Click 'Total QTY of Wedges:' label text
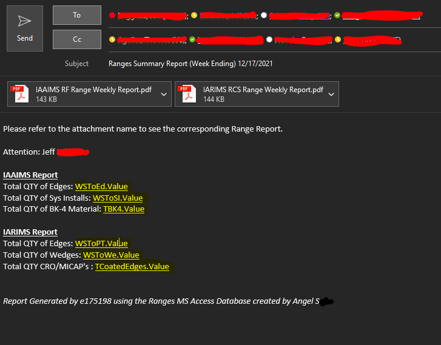The image size is (441, 345). tap(42, 255)
